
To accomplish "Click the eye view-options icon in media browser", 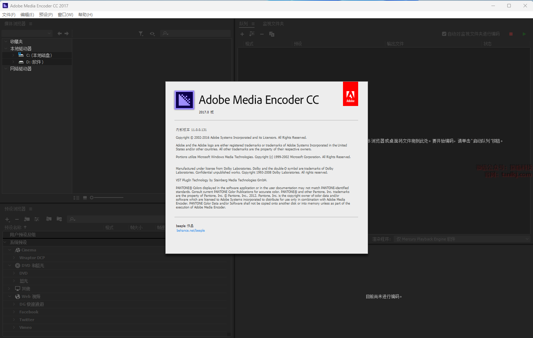I will pos(152,34).
